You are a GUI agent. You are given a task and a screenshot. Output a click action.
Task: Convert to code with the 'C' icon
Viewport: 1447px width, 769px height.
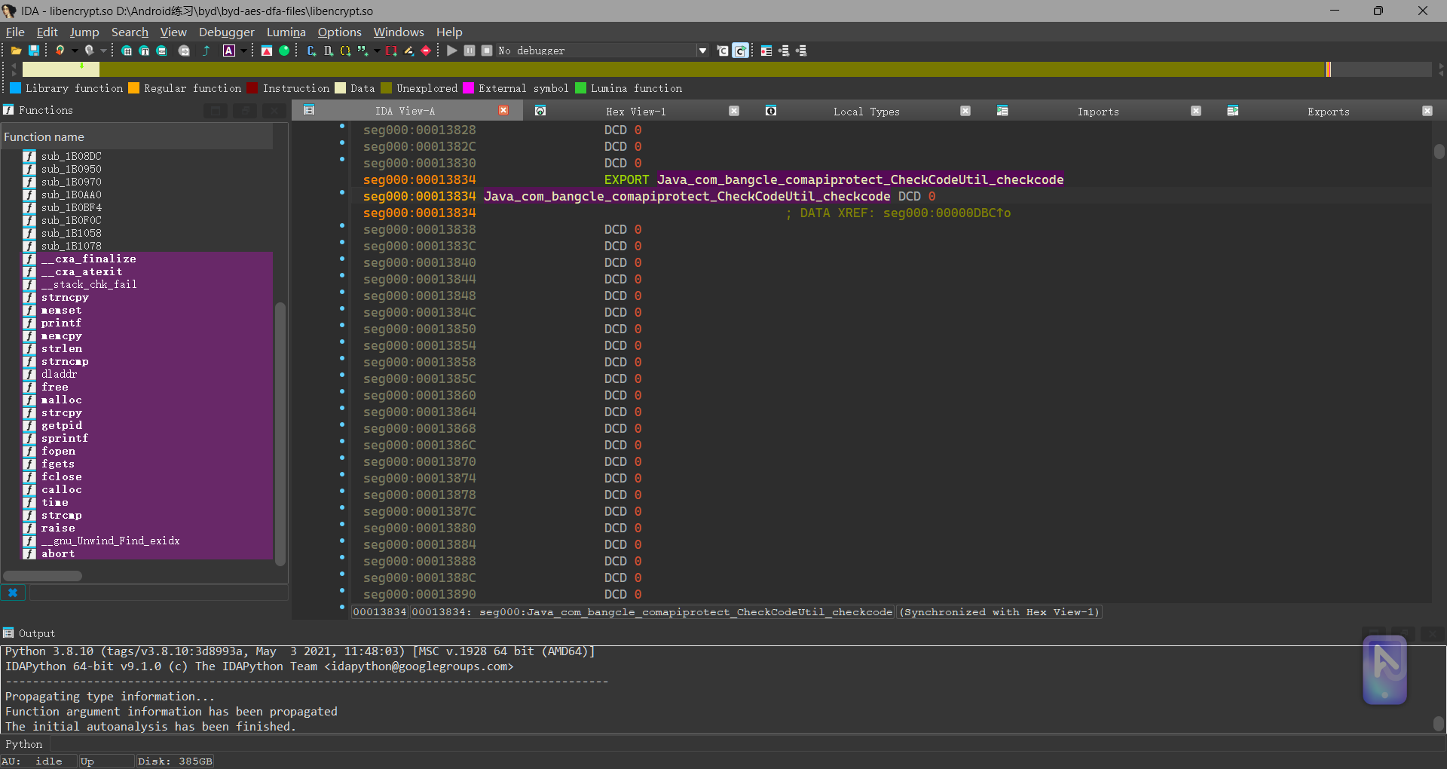(311, 51)
